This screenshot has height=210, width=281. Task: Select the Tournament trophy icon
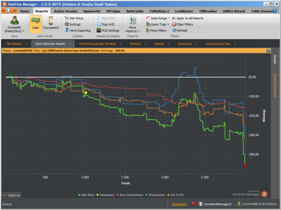[51, 20]
